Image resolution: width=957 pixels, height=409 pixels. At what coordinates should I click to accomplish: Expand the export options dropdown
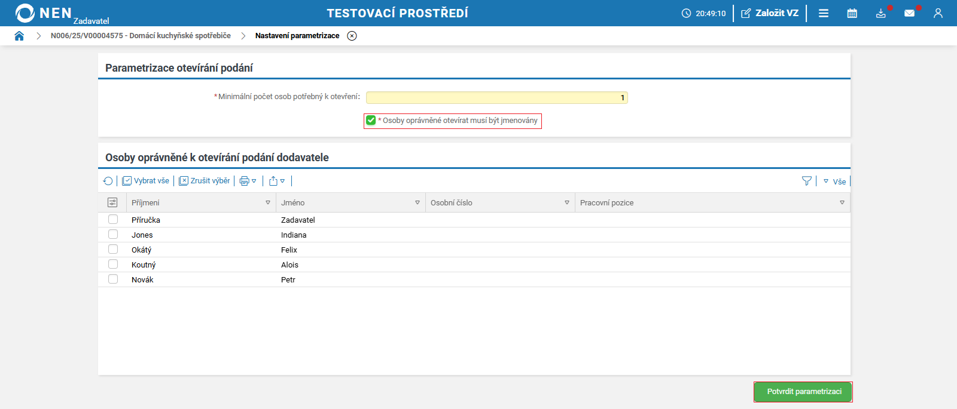point(277,181)
